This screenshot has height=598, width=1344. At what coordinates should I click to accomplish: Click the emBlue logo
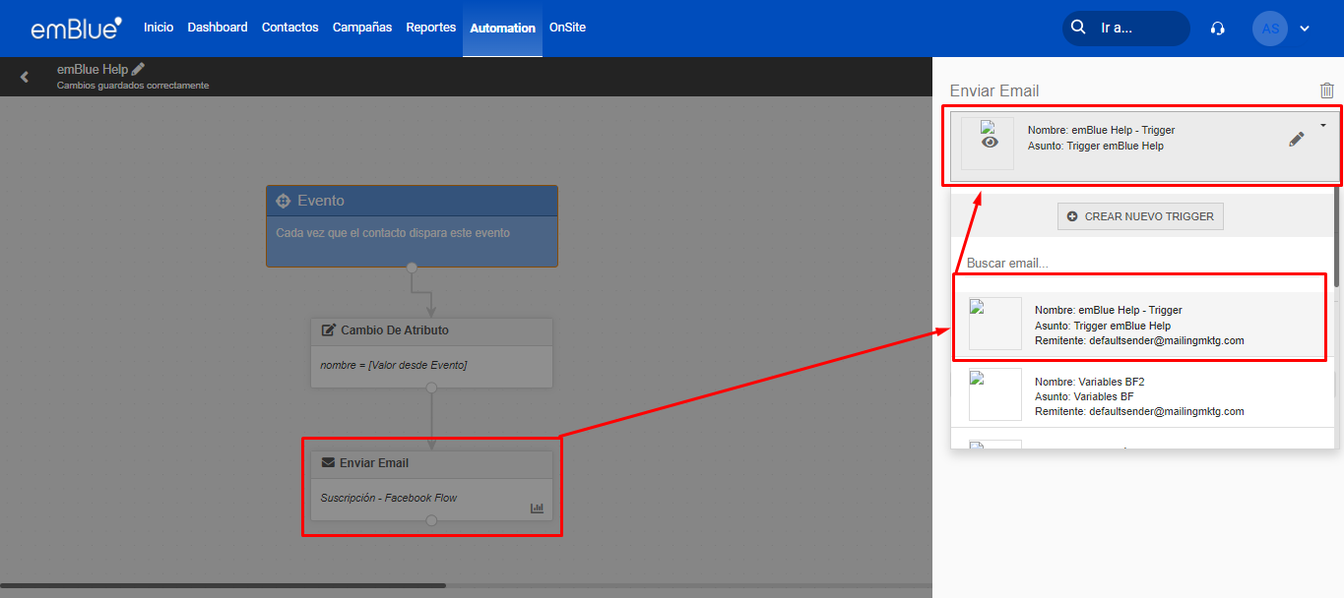coord(76,28)
